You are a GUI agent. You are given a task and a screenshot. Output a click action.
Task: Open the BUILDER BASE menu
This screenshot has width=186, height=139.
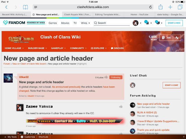click(37, 48)
